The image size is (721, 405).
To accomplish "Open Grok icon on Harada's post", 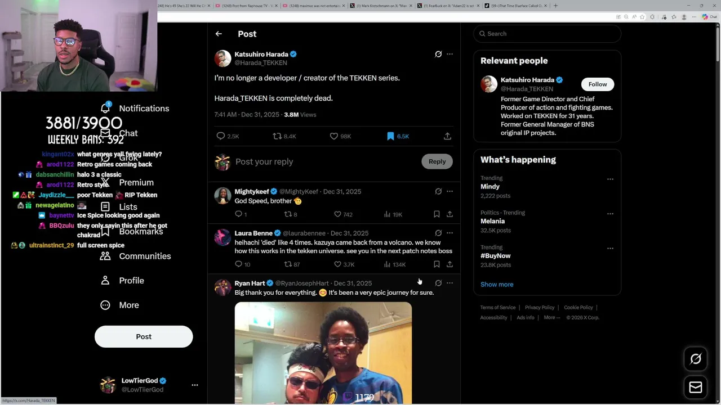I will [x=438, y=54].
